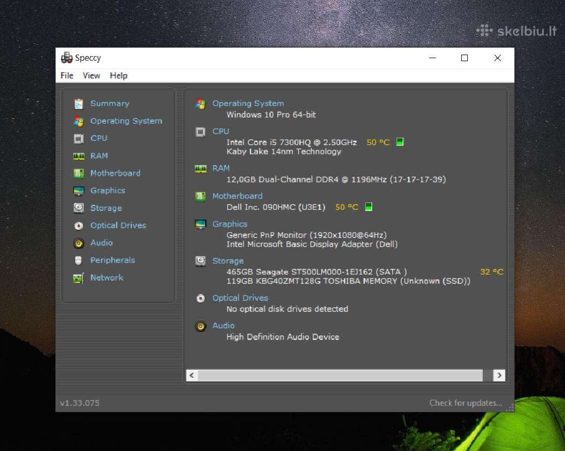Click Check for updates link
The image size is (565, 451).
coord(465,403)
